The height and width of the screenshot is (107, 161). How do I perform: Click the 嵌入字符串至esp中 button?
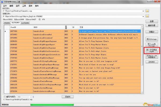[152, 50]
